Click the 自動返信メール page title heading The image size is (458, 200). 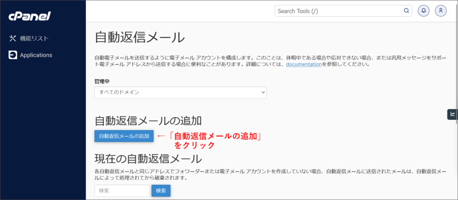(140, 37)
